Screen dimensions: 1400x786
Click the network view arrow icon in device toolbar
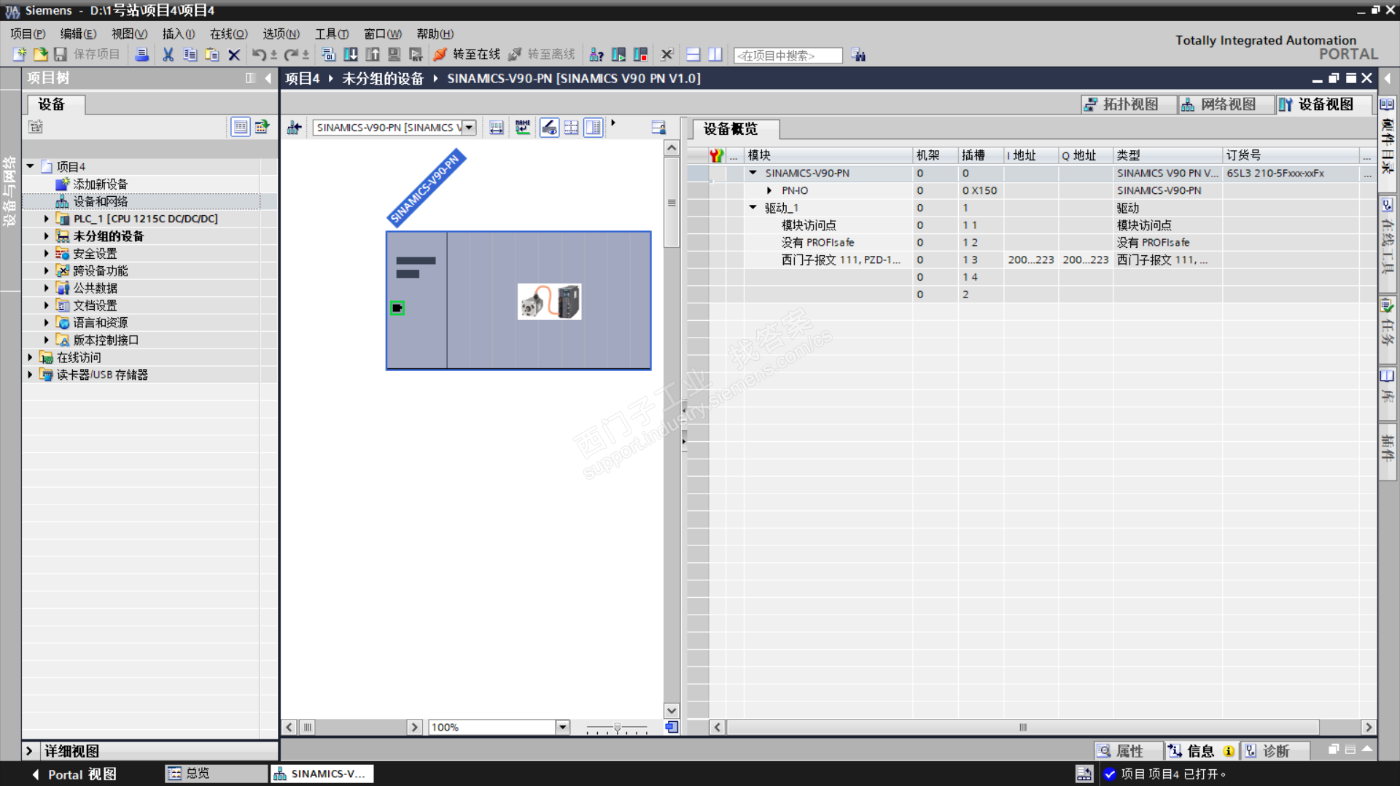point(295,128)
